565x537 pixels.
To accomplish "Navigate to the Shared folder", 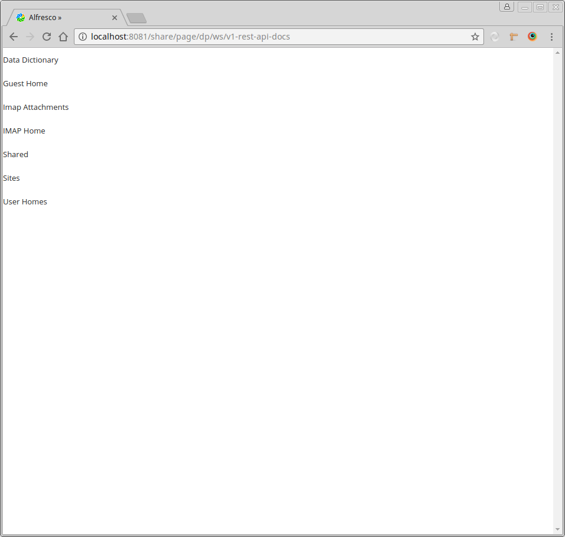I will [x=16, y=155].
